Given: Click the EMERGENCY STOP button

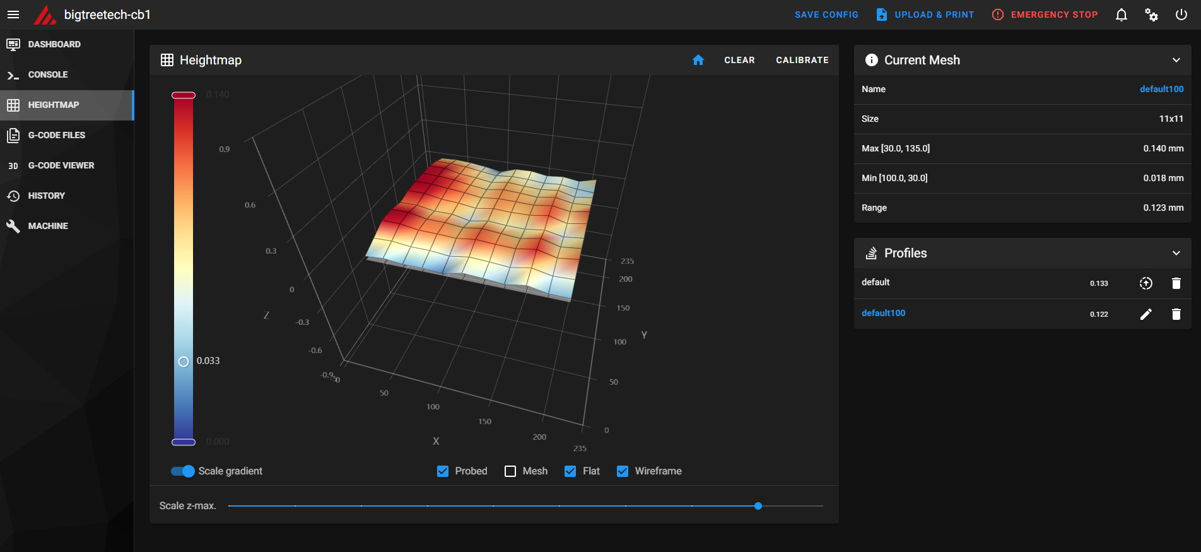Looking at the screenshot, I should tap(1045, 15).
